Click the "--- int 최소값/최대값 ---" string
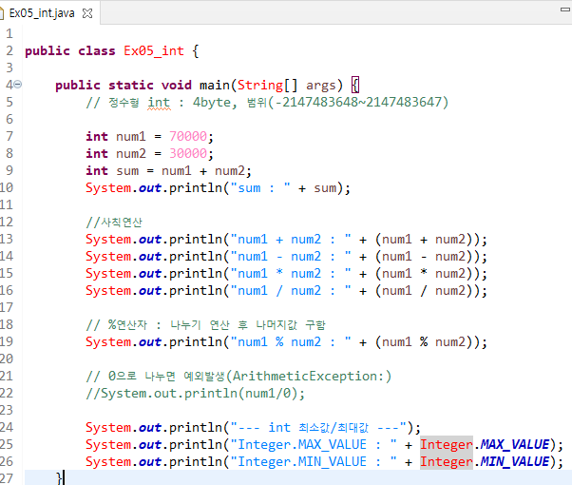Image resolution: width=572 pixels, height=485 pixels. (x=318, y=427)
